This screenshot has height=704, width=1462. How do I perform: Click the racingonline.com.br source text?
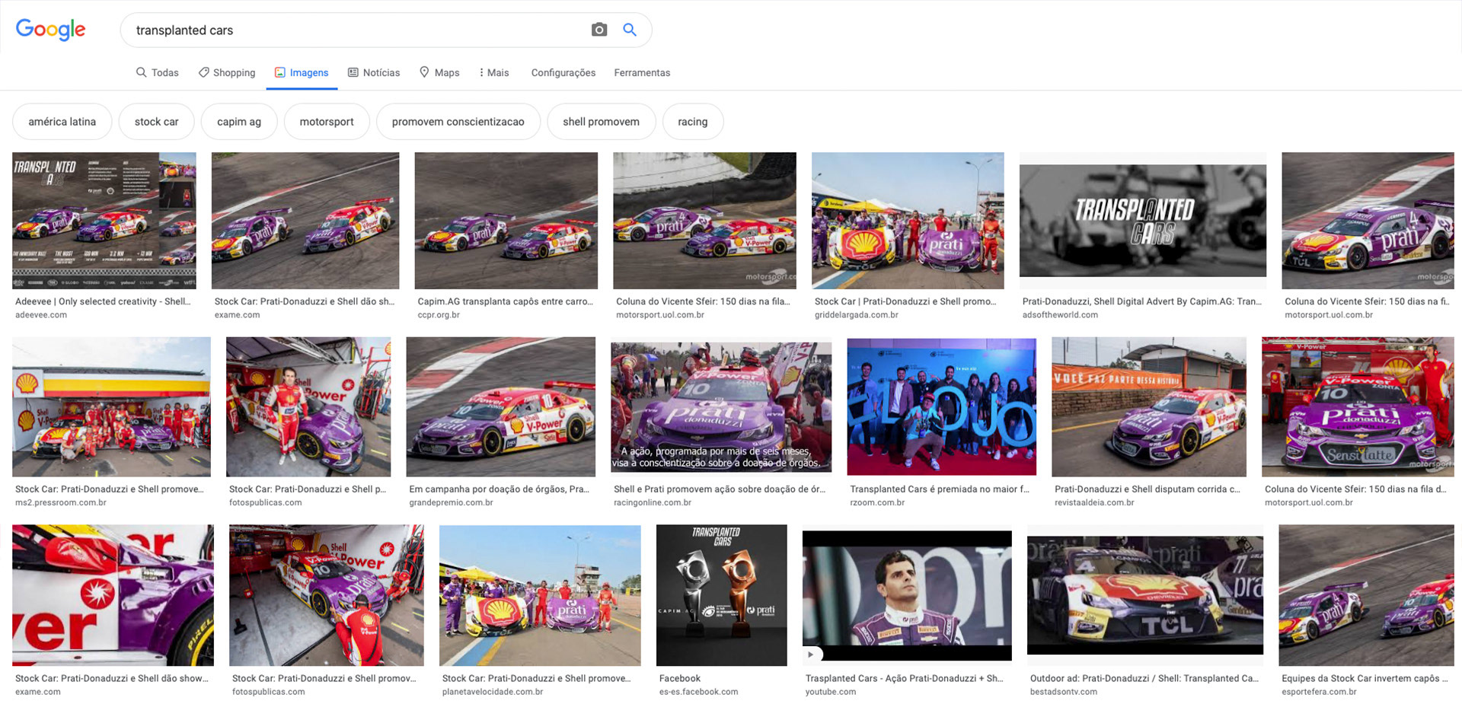tap(653, 502)
